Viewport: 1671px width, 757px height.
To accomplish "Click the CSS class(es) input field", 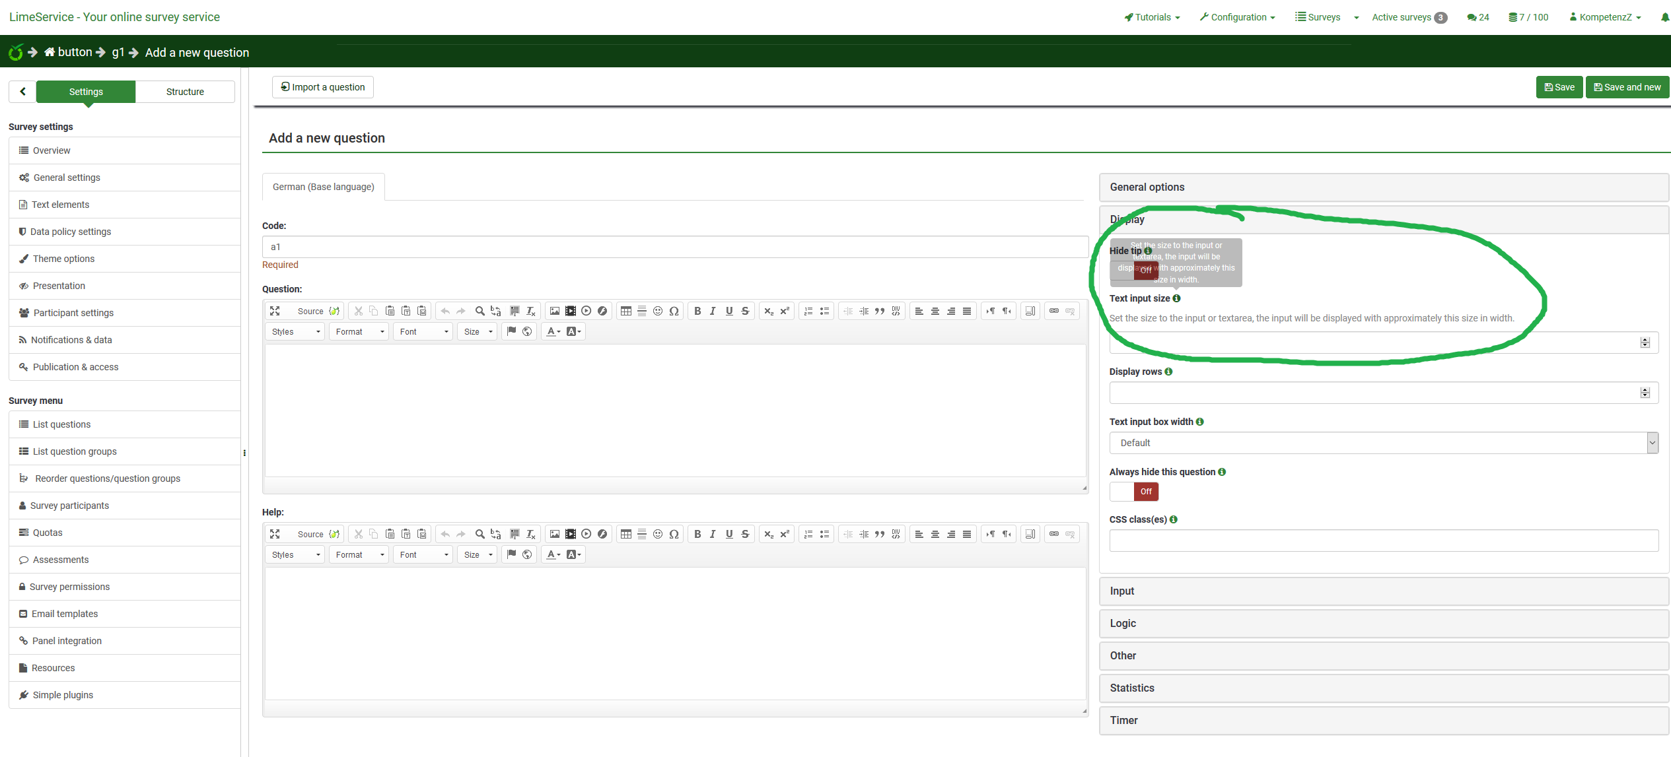I will [x=1384, y=541].
